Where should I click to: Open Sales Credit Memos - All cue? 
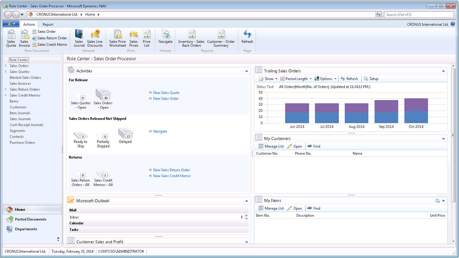tap(103, 179)
